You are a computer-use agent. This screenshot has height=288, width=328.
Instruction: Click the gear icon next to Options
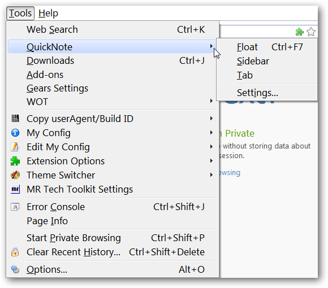[15, 269]
